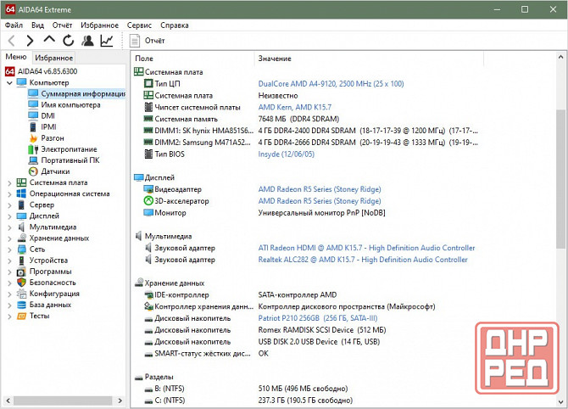Open user management toolbar icon
Screen dimensions: 568x409
(87, 41)
